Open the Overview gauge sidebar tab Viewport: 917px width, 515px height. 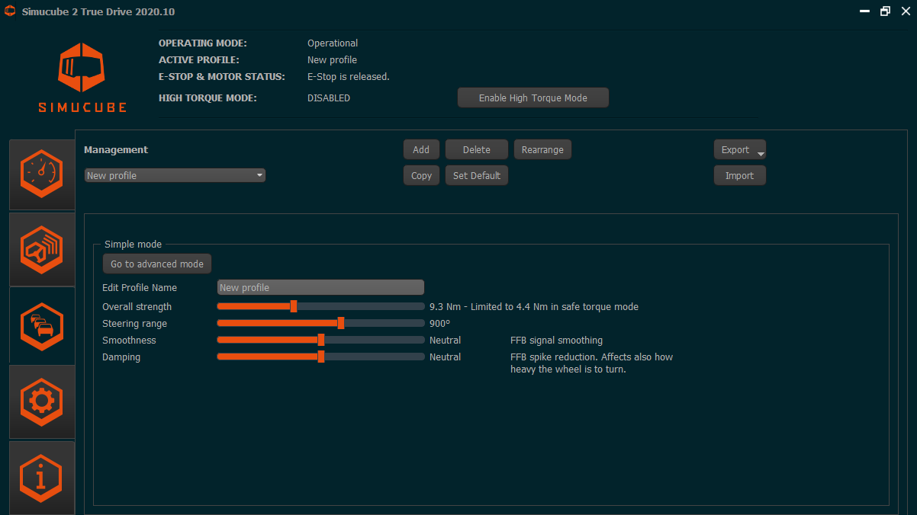[x=42, y=174]
